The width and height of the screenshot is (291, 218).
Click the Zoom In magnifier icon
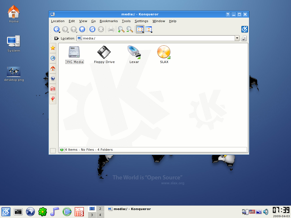121,29
